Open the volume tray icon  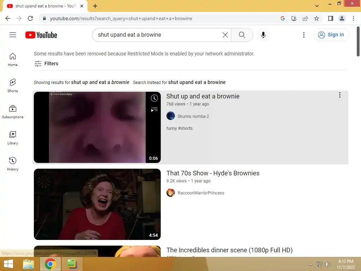(328, 264)
